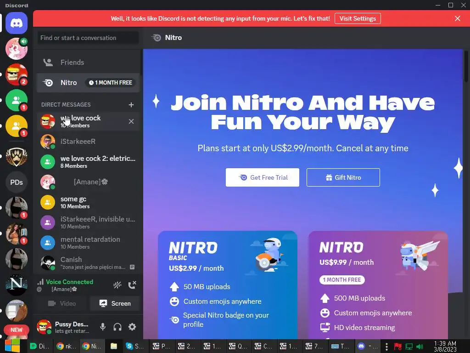Disconnect from voice call icon
Viewport: 470px width, 353px height.
click(x=132, y=285)
